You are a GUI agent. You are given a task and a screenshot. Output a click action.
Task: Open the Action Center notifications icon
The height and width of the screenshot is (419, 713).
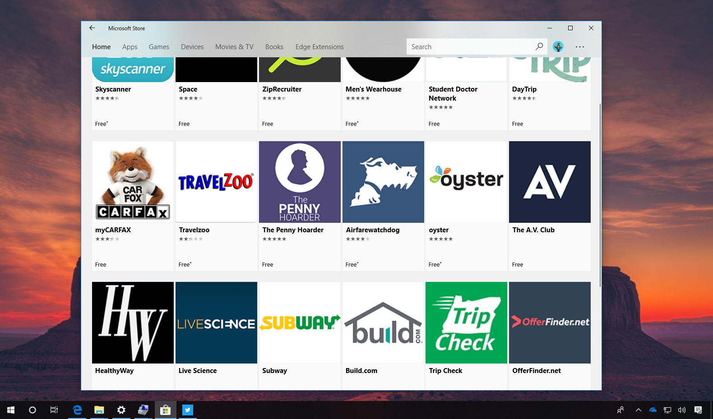coord(698,410)
